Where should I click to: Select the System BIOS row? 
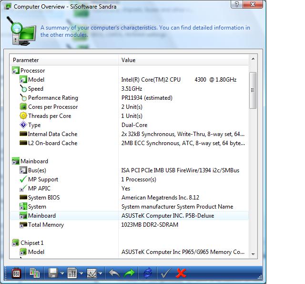129,198
